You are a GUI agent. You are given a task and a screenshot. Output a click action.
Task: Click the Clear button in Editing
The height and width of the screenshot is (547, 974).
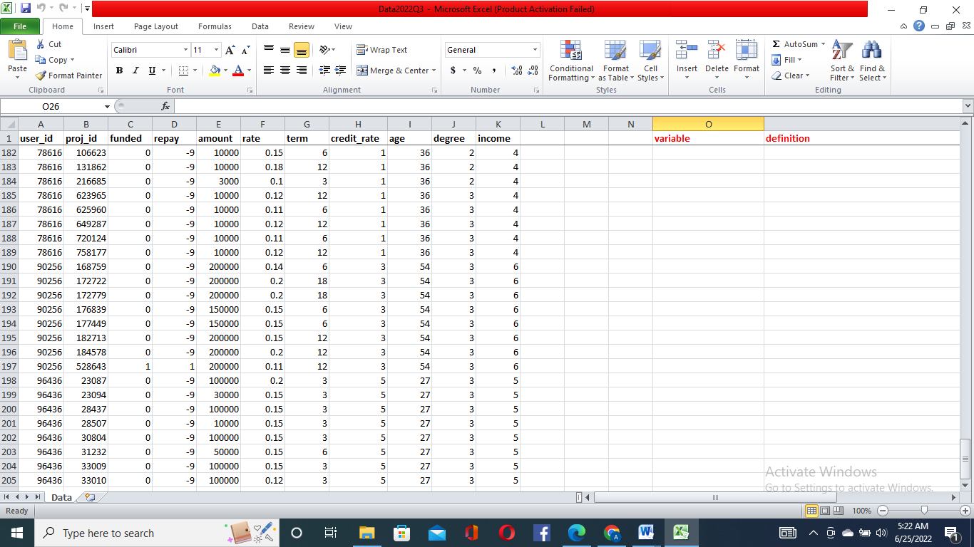[791, 75]
